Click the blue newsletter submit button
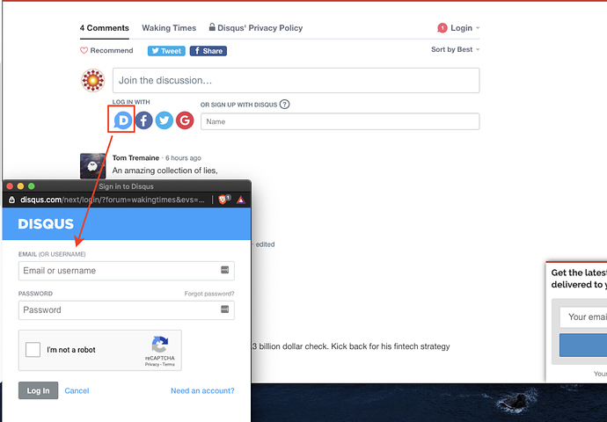Image resolution: width=607 pixels, height=422 pixels. [x=583, y=345]
